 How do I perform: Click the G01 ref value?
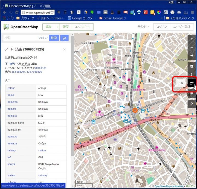click(x=40, y=157)
